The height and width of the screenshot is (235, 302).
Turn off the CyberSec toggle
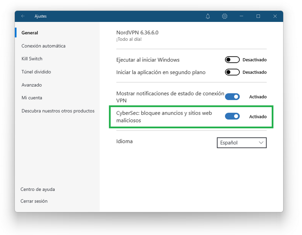pos(232,116)
